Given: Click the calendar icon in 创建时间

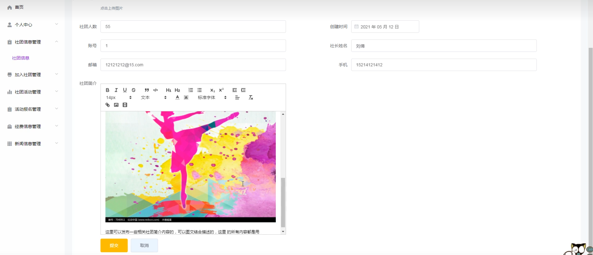Looking at the screenshot, I should (356, 26).
